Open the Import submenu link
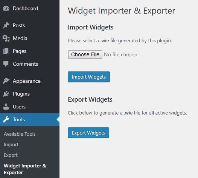Image resolution: width=198 pixels, height=178 pixels. (x=11, y=145)
